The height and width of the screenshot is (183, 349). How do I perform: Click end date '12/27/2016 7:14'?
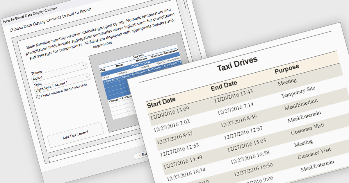click(235, 108)
